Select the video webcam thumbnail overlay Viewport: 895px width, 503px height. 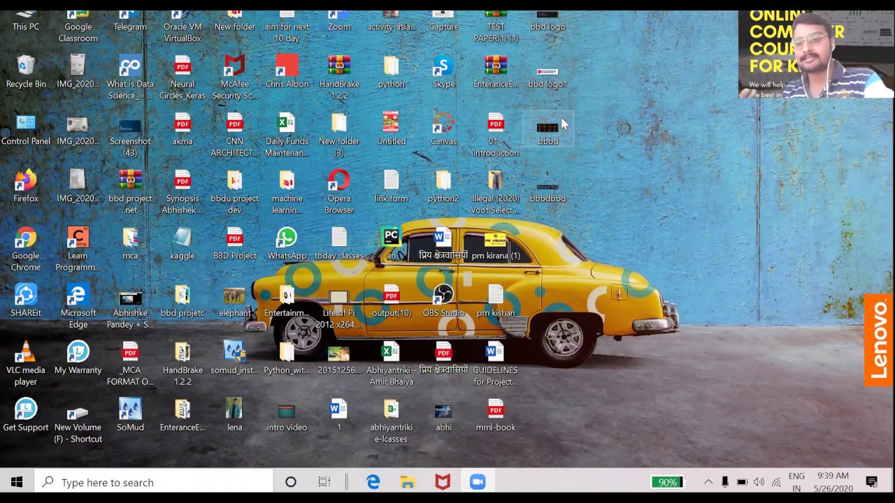816,53
